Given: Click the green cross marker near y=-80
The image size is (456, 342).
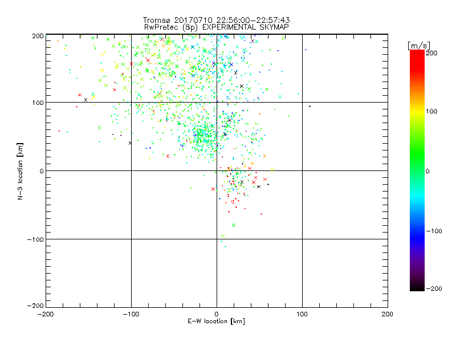Looking at the screenshot, I should [x=234, y=225].
